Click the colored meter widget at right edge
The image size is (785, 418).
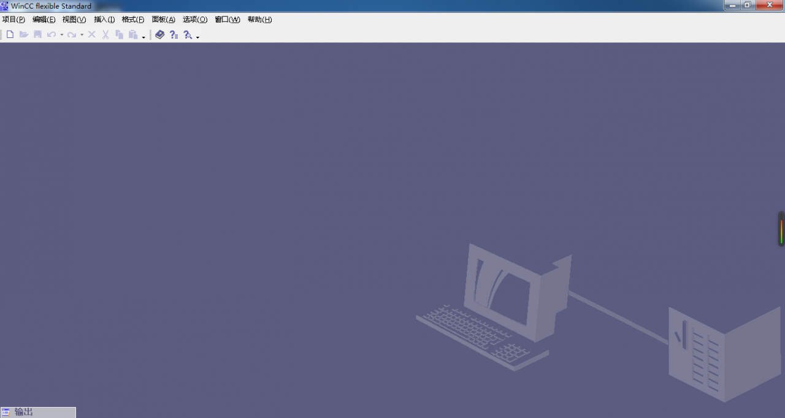[781, 229]
